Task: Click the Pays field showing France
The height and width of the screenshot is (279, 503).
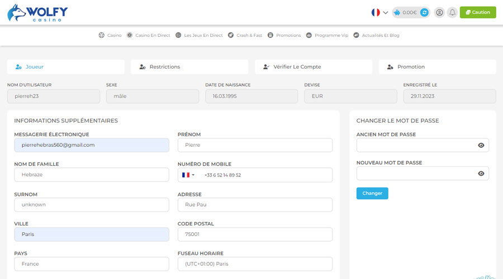Action: click(92, 264)
